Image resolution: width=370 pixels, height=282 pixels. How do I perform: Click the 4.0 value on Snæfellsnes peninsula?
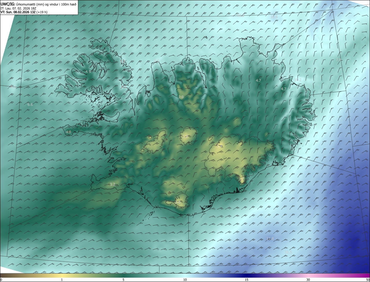[x=69, y=132]
